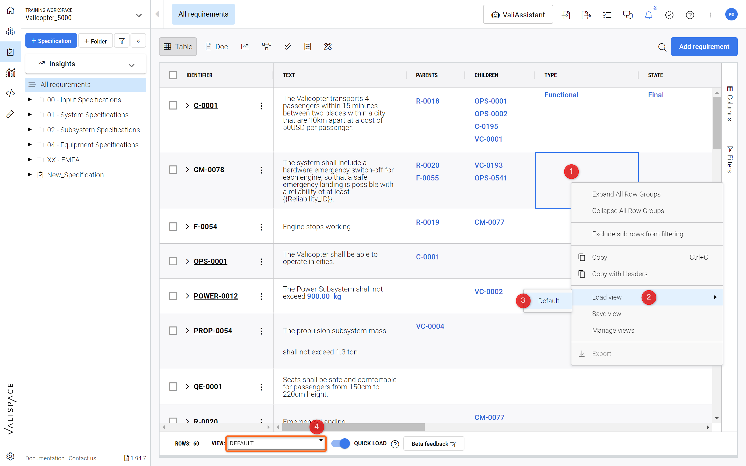Expand the Insights panel chevron

pos(132,65)
